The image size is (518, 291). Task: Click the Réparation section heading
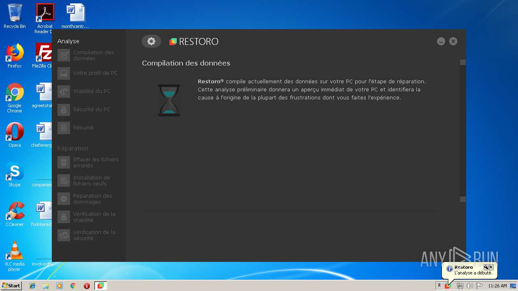tap(72, 148)
